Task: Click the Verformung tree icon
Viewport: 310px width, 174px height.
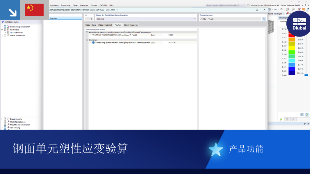Action: coord(8,128)
